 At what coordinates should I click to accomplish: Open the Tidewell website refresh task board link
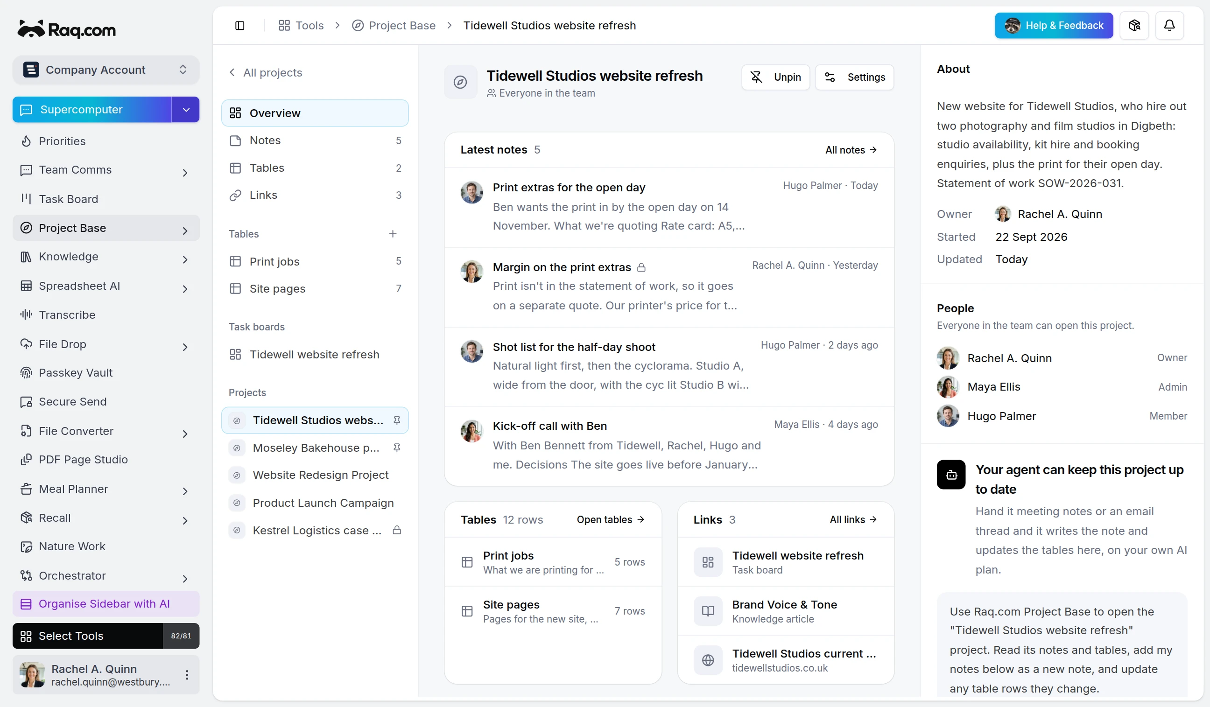786,562
